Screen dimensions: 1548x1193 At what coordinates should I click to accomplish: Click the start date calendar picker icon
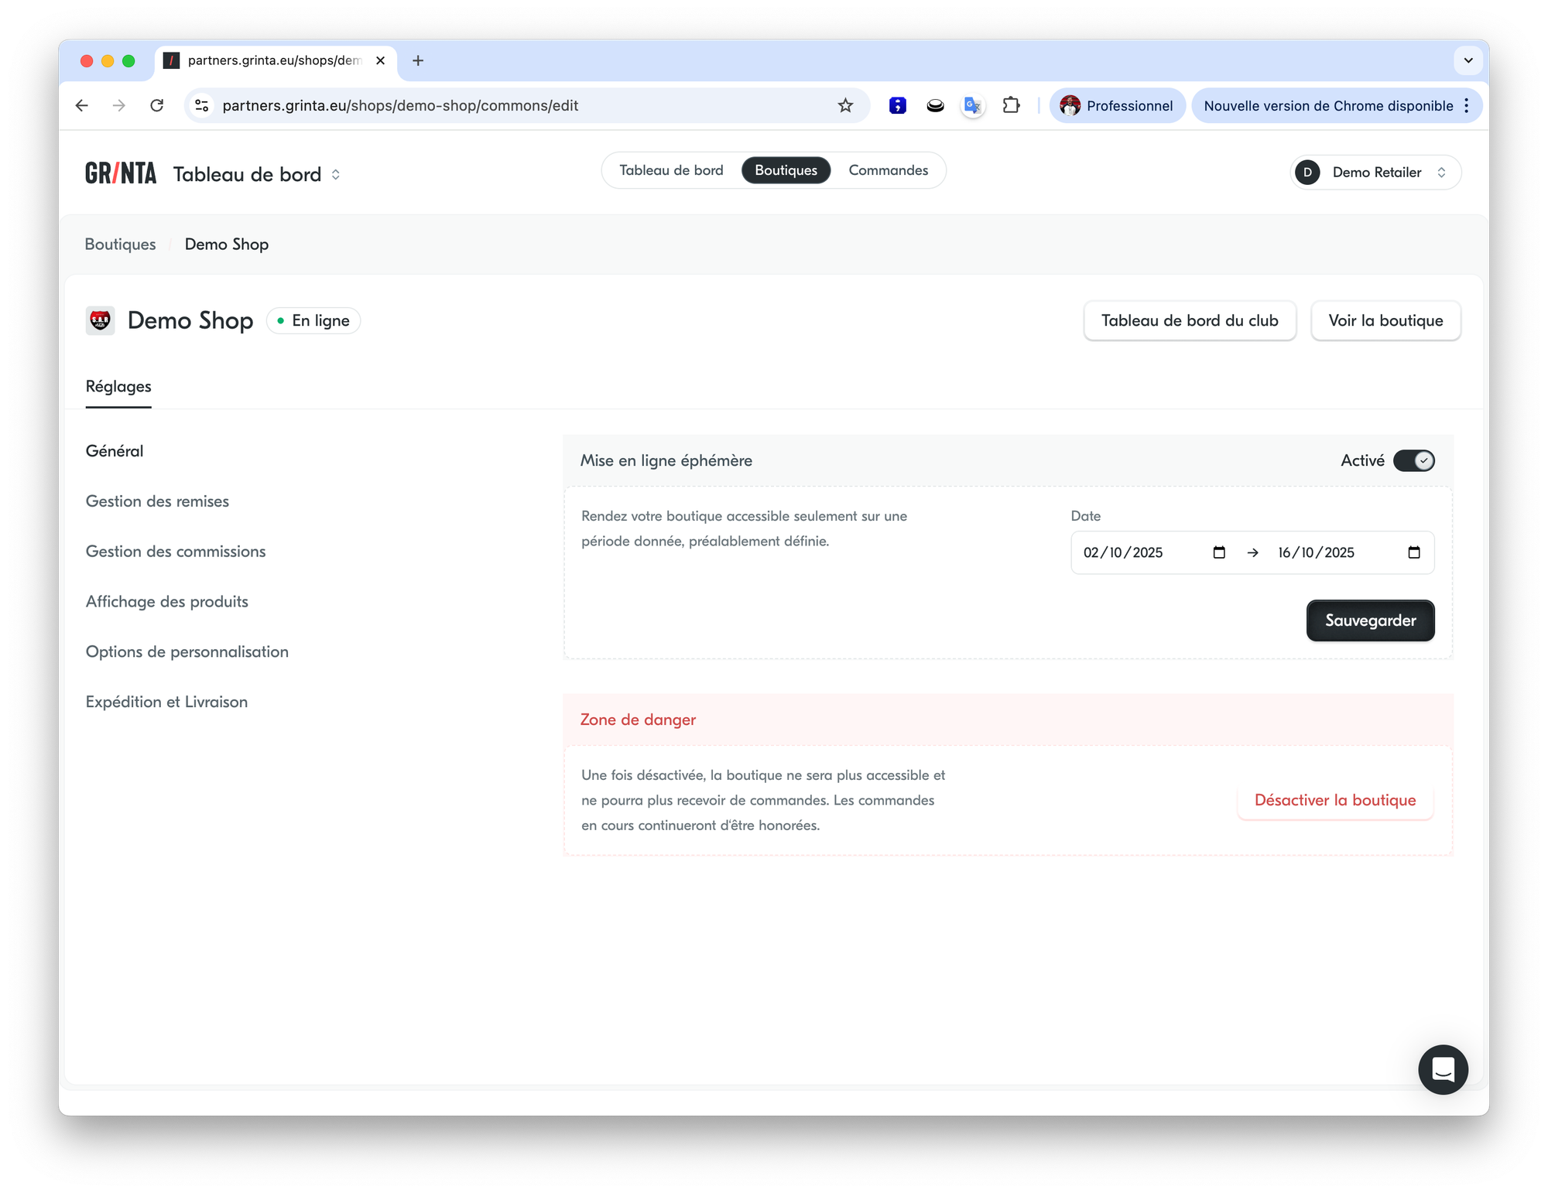[1219, 552]
